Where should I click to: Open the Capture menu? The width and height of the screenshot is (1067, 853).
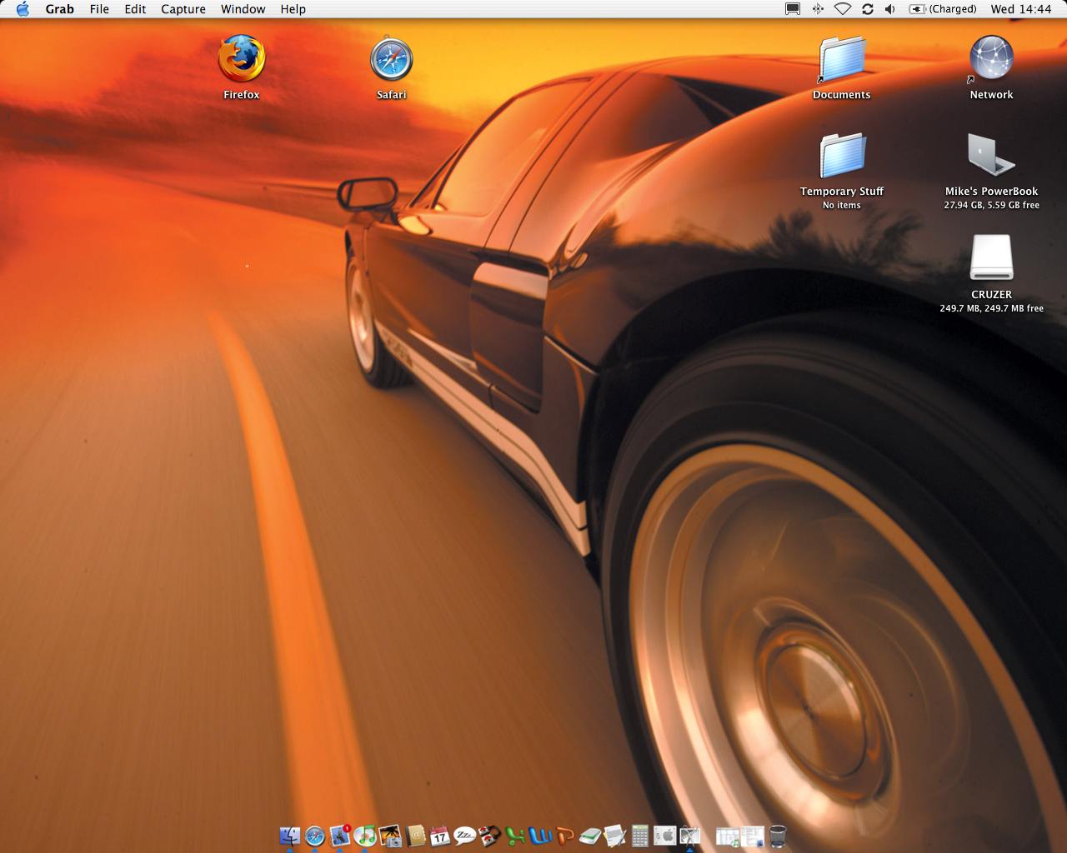click(x=183, y=9)
